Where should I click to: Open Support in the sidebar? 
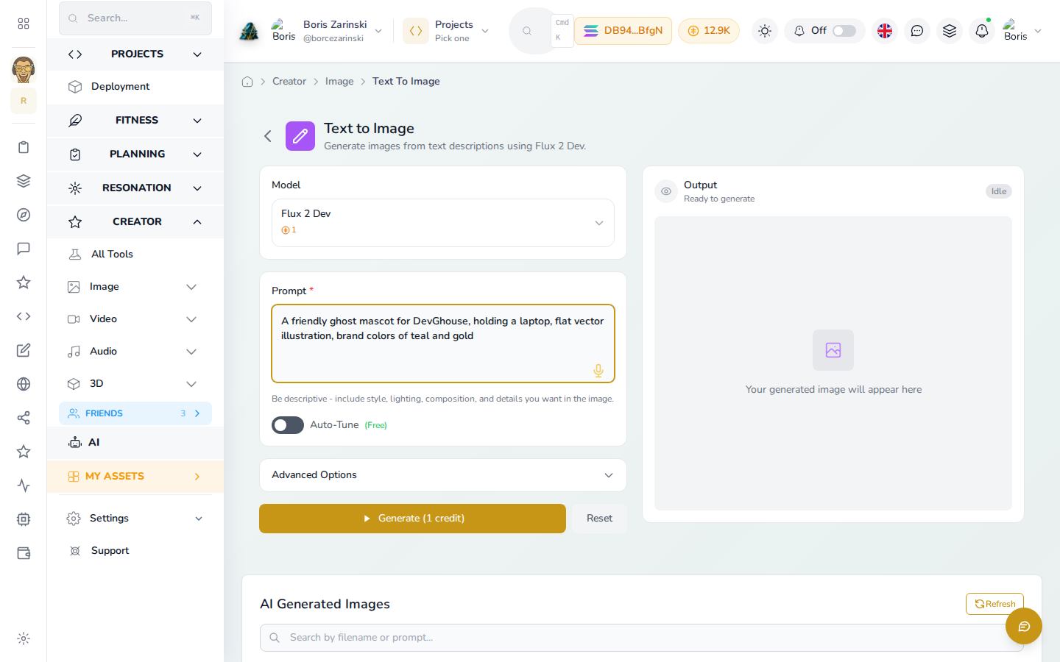coord(135,551)
